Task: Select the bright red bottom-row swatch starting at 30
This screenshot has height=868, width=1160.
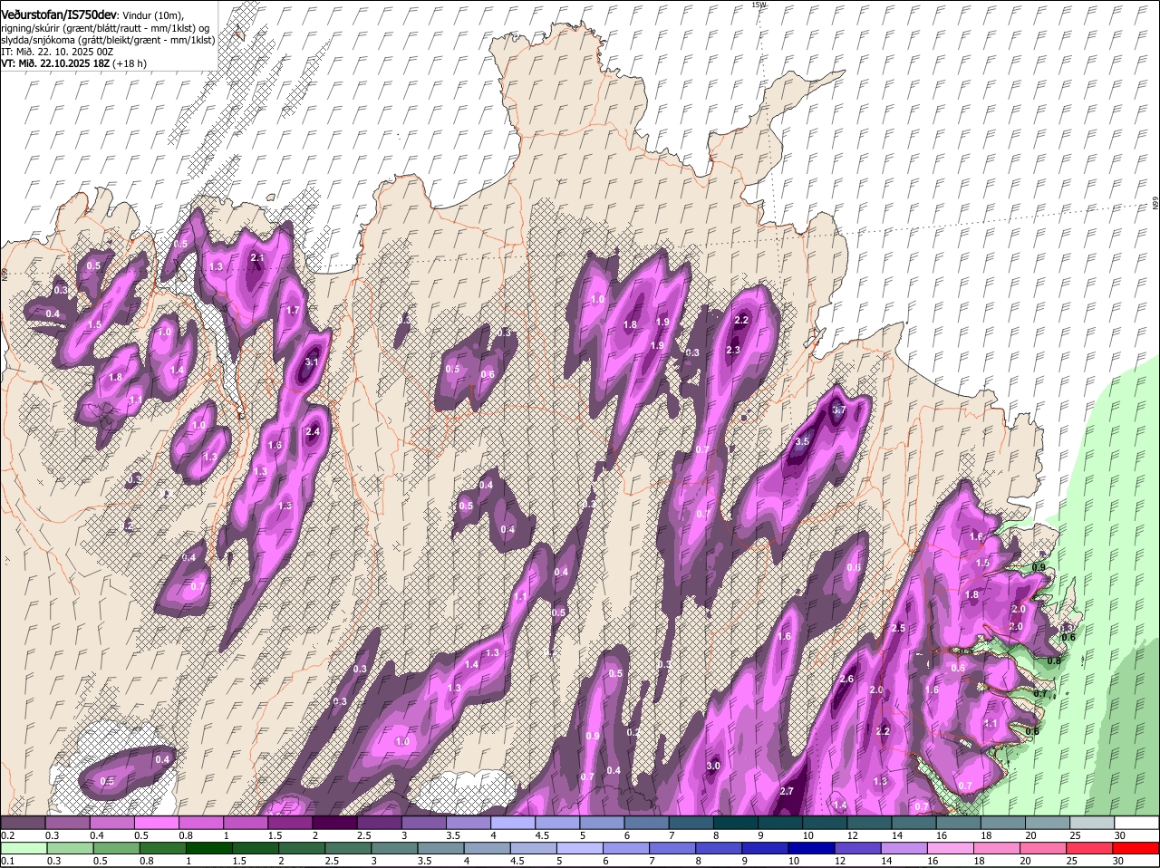Action: click(x=1136, y=849)
